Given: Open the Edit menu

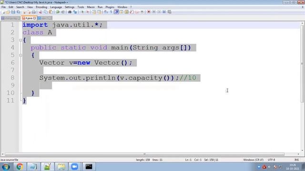Looking at the screenshot, I should coord(11,7).
